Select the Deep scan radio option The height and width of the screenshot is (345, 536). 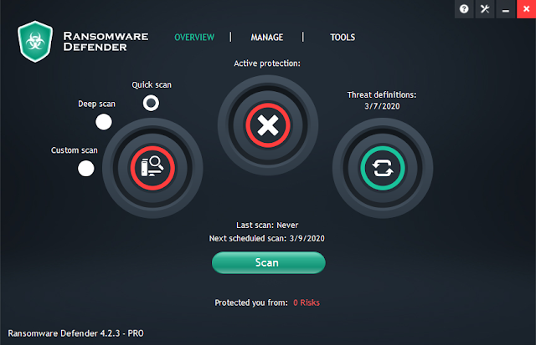104,122
